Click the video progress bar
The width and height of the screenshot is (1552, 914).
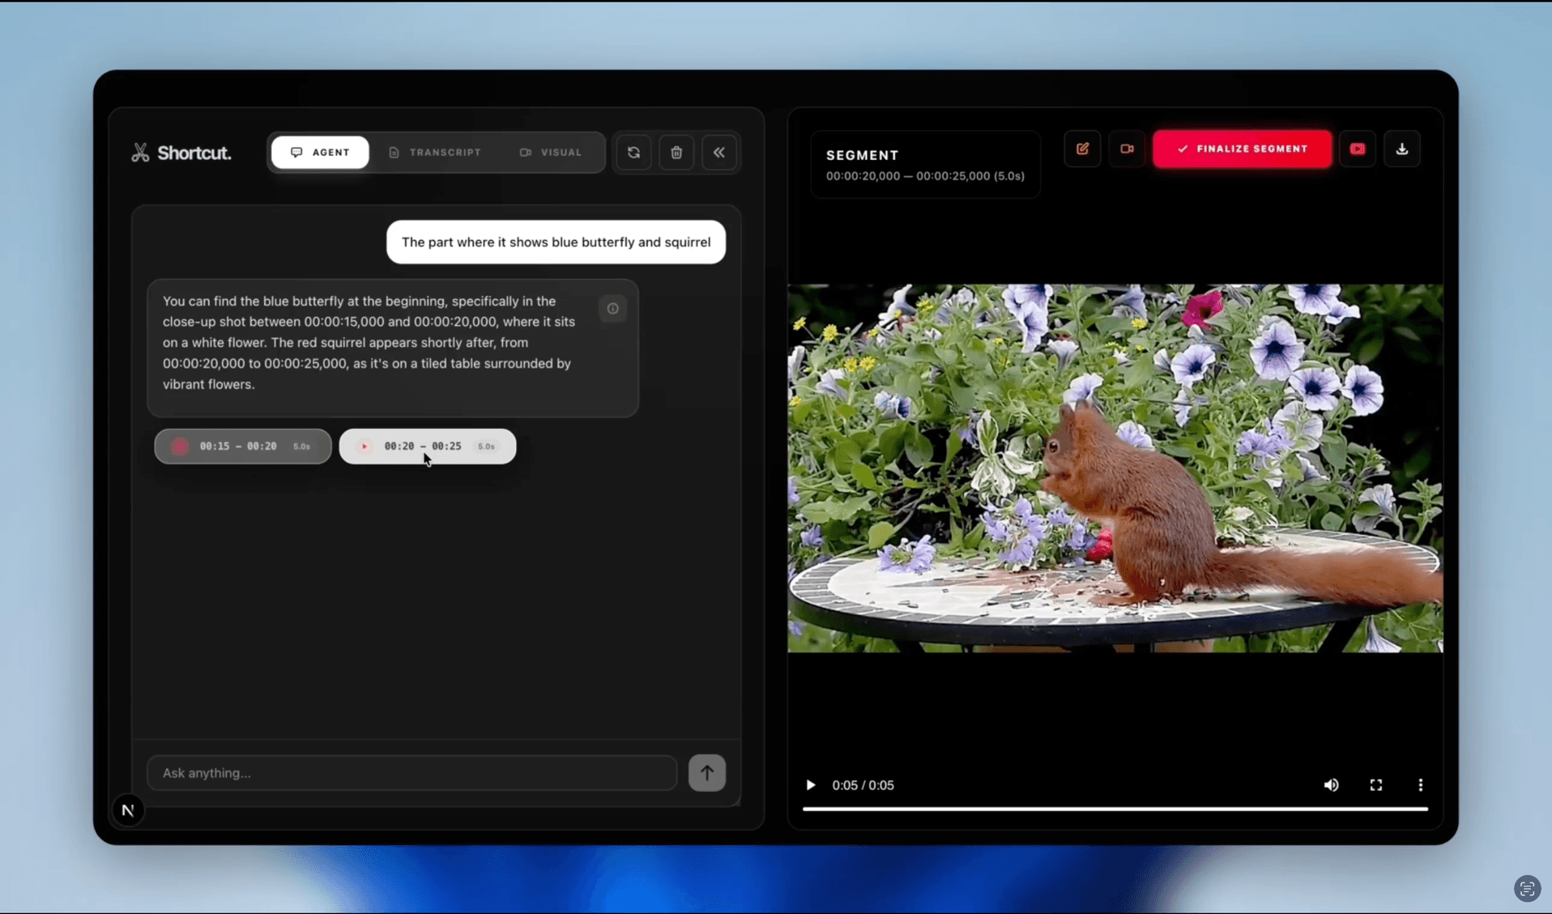(x=1115, y=808)
